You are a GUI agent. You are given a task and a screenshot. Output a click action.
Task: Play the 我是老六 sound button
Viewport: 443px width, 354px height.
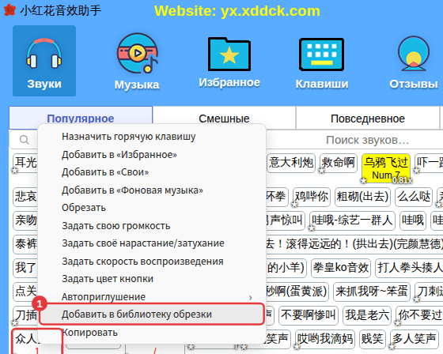click(367, 315)
